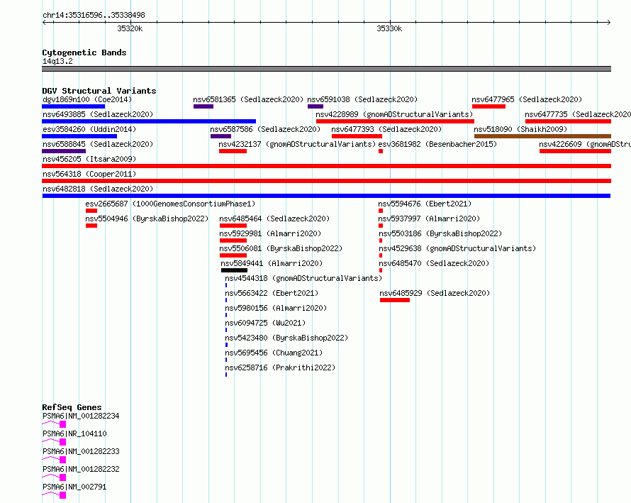631x503 pixels.
Task: Click esv3681982 (Besenbacher2015) label
Action: point(437,144)
